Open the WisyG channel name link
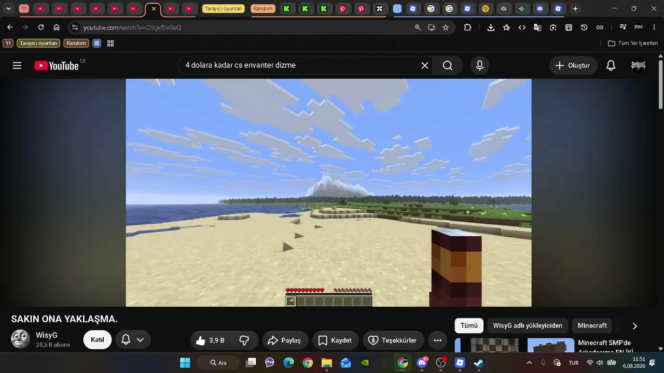664x373 pixels. coord(47,335)
